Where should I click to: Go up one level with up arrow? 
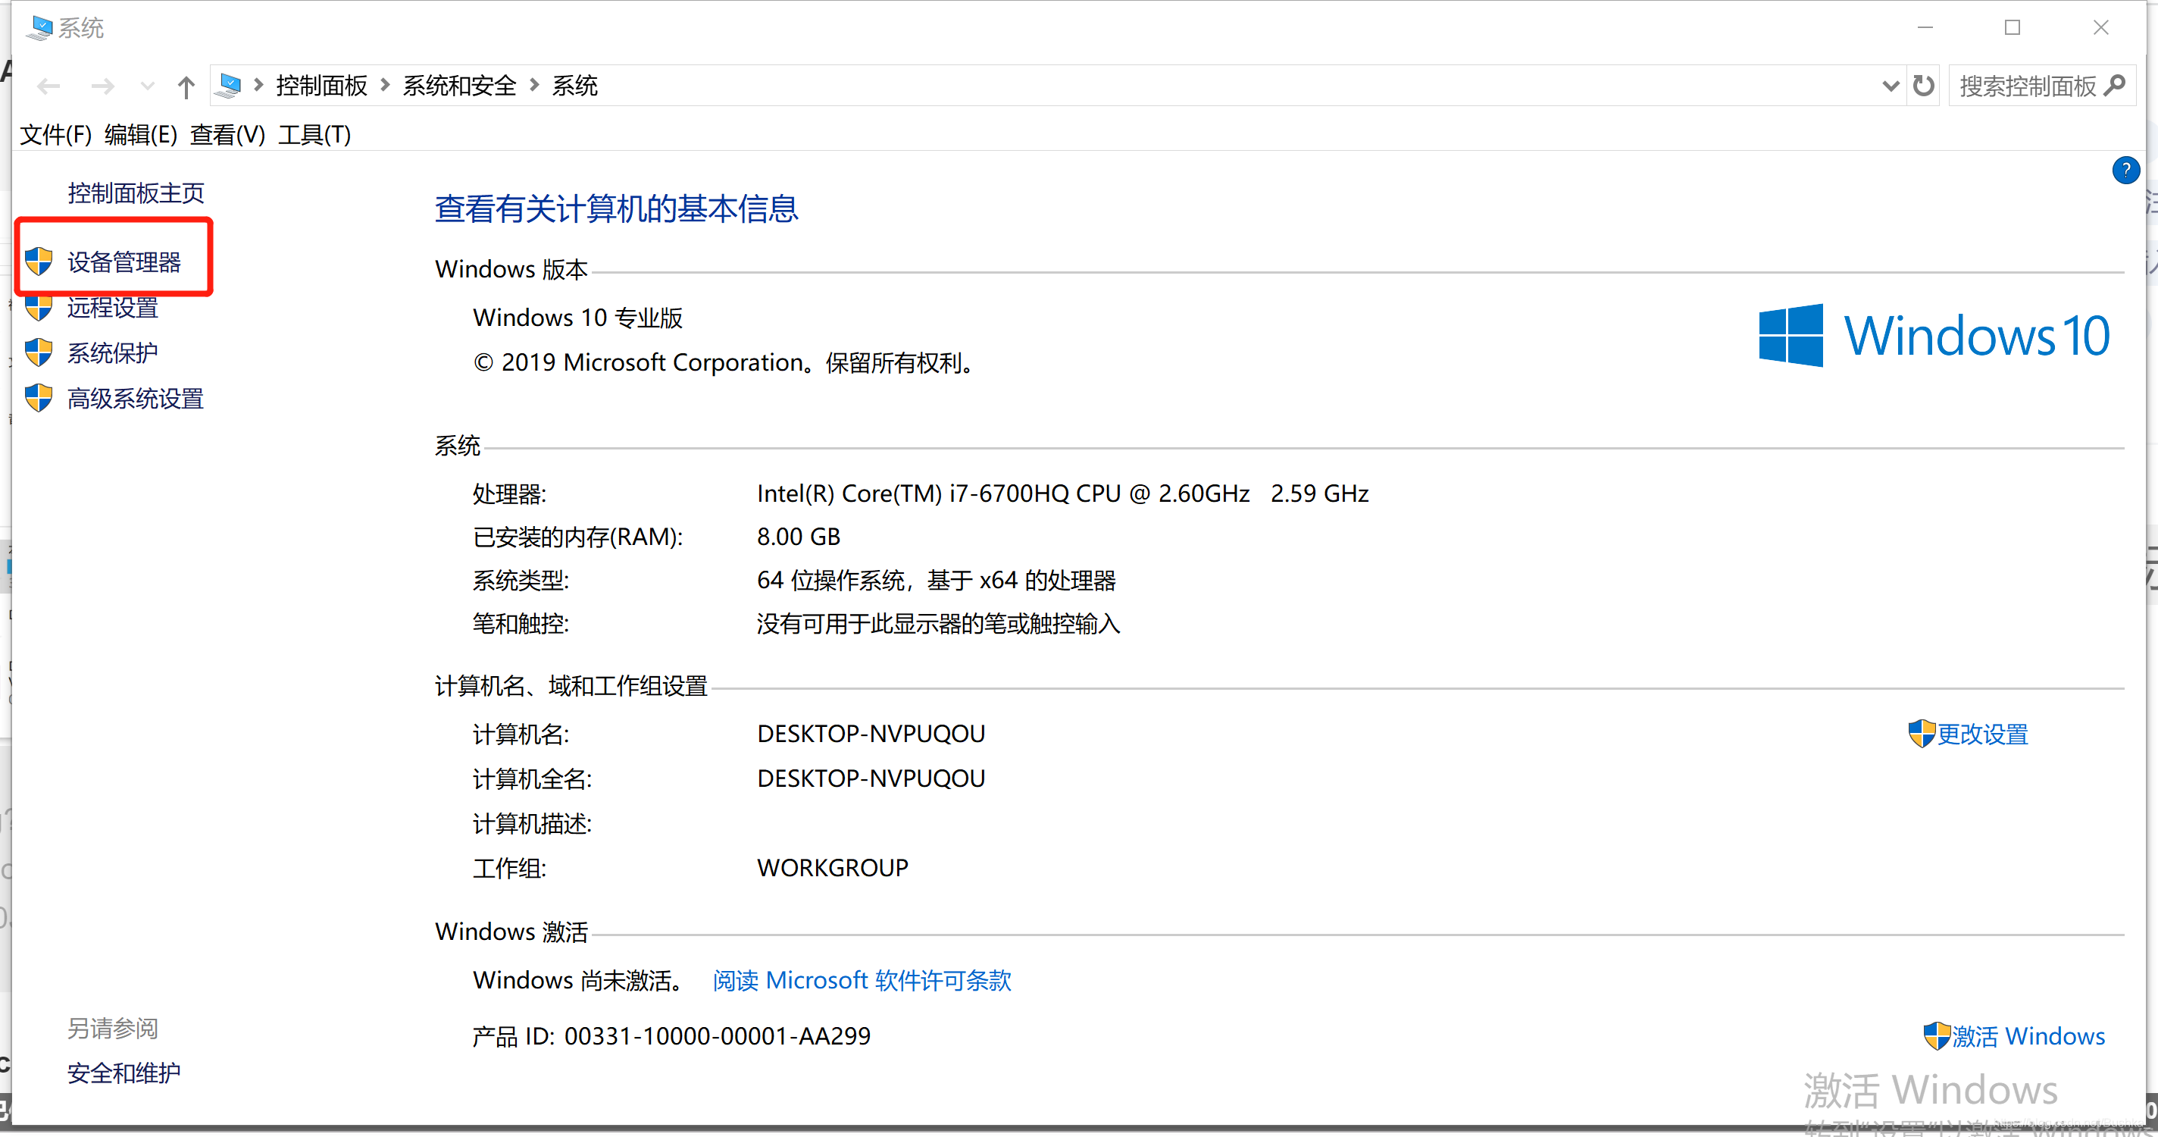[x=186, y=86]
